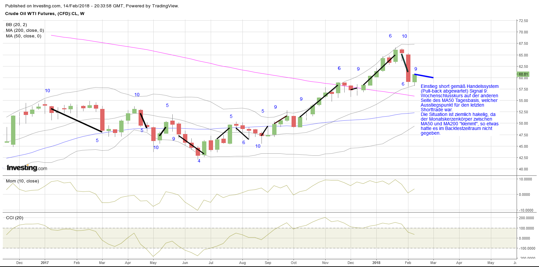Click the 2018 label on time axis
The width and height of the screenshot is (539, 267).
click(376, 263)
